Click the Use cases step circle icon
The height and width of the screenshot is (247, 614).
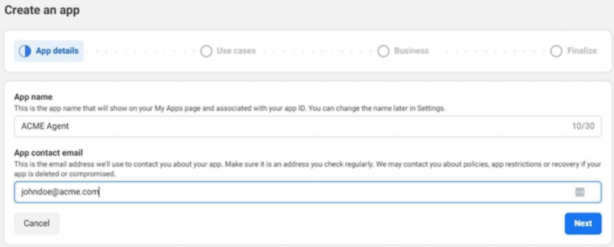[206, 51]
